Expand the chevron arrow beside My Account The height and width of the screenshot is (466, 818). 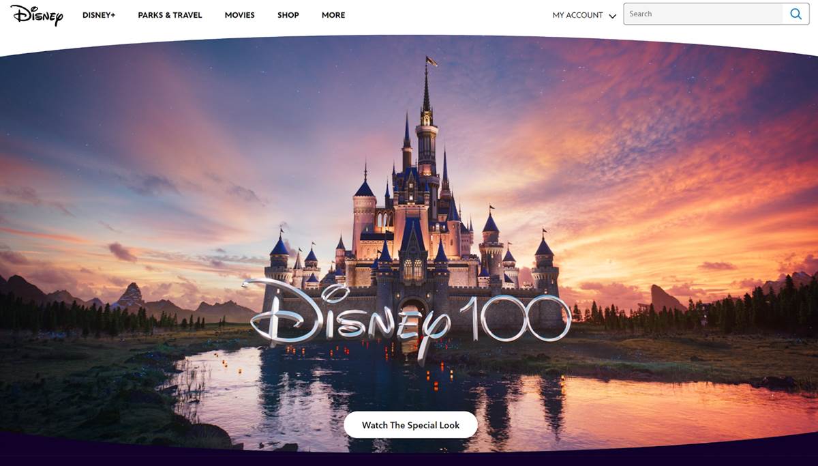612,16
